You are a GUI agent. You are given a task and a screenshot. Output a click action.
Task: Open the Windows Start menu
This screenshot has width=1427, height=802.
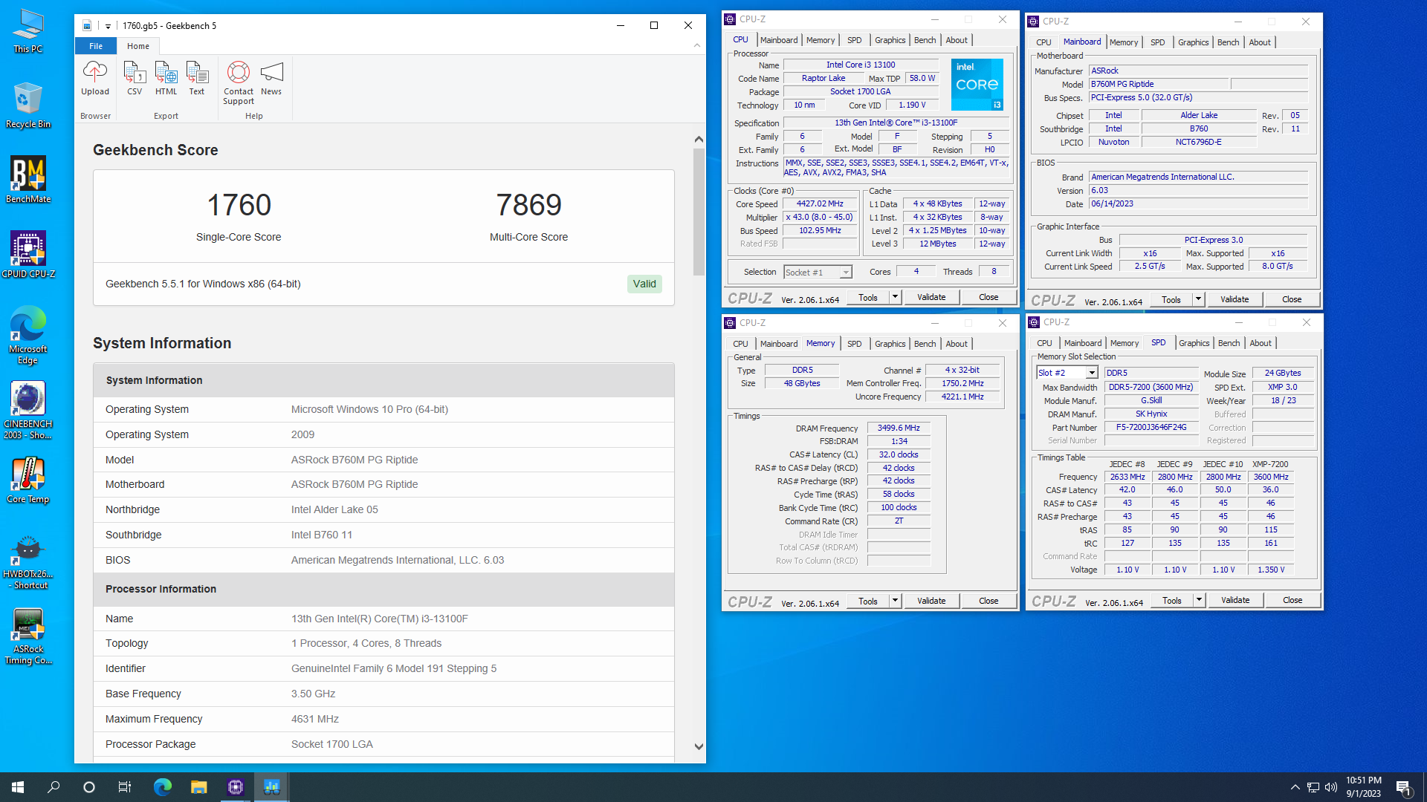(18, 787)
